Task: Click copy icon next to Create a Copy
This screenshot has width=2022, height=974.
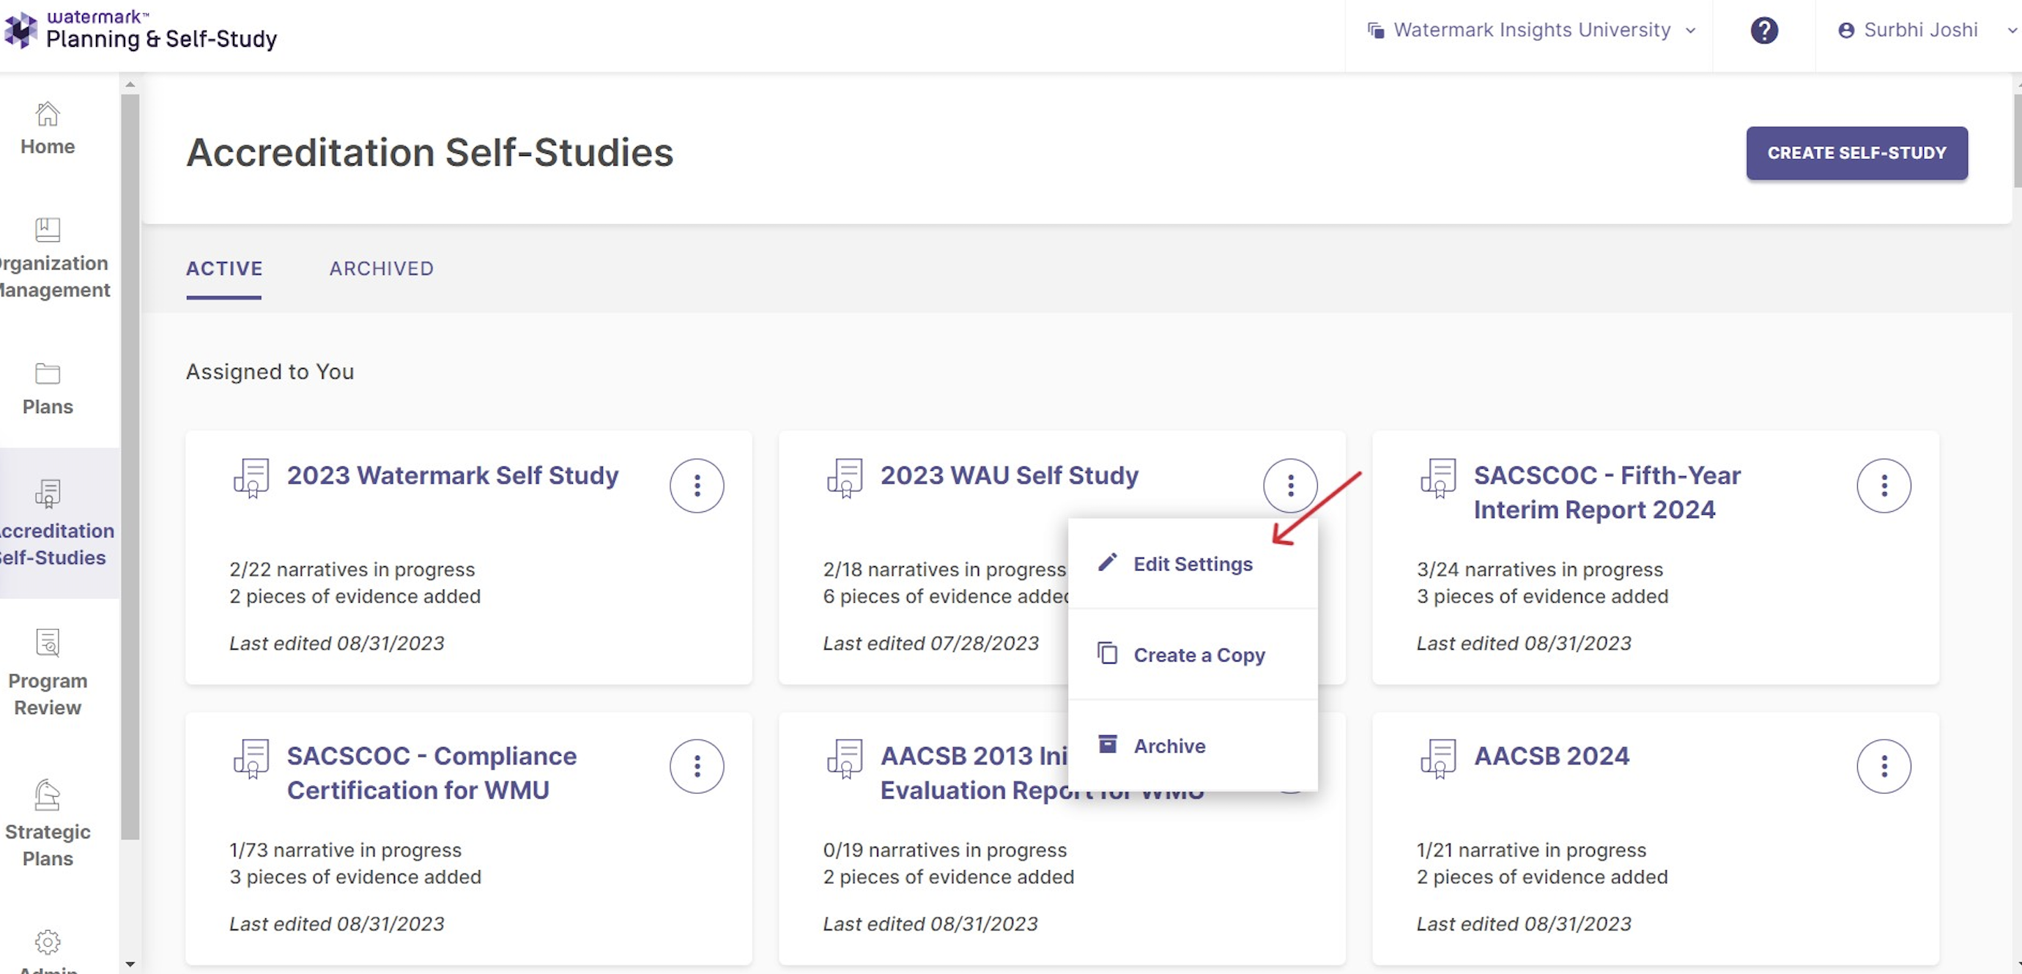Action: 1107,653
